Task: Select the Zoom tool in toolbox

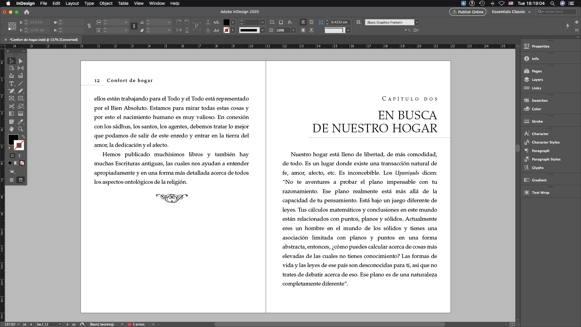Action: (21, 129)
